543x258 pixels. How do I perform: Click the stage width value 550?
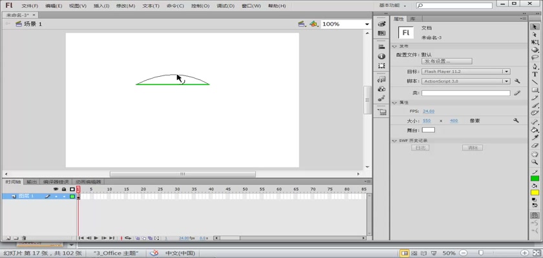pyautogui.click(x=427, y=121)
